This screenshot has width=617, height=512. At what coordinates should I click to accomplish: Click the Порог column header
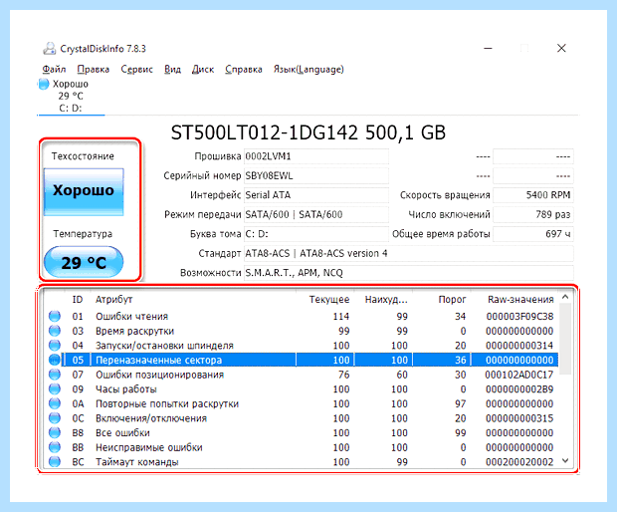(x=442, y=299)
